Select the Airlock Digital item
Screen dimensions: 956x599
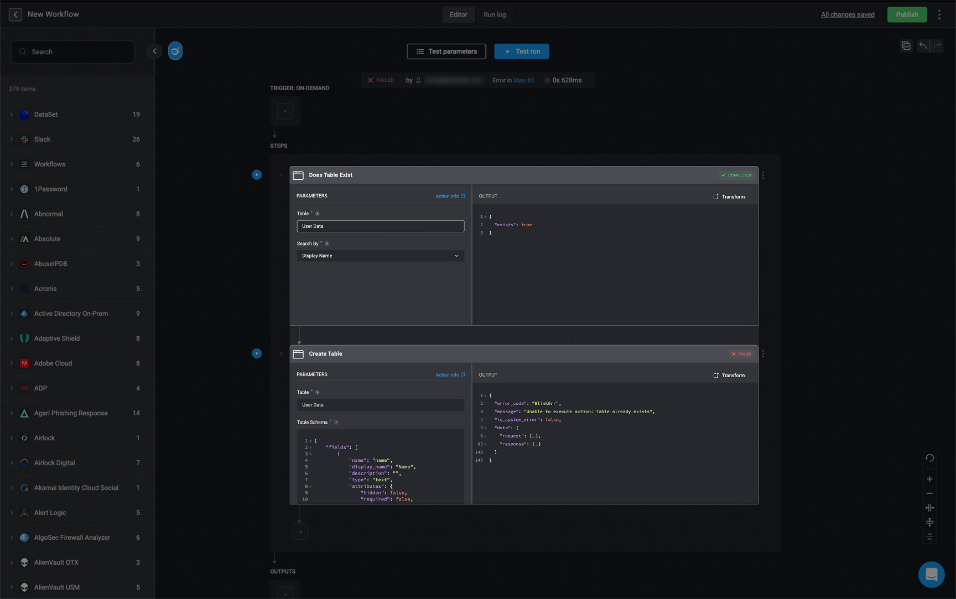tap(77, 463)
